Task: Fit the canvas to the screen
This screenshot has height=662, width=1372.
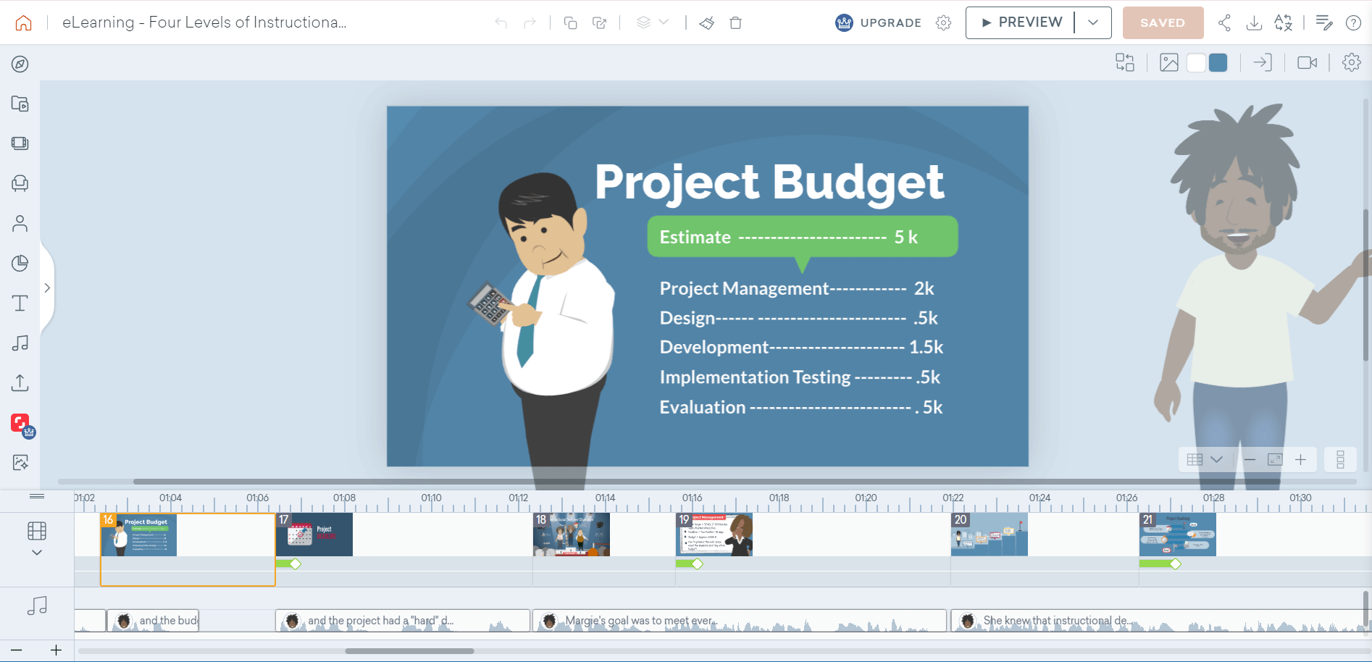Action: click(x=1275, y=460)
